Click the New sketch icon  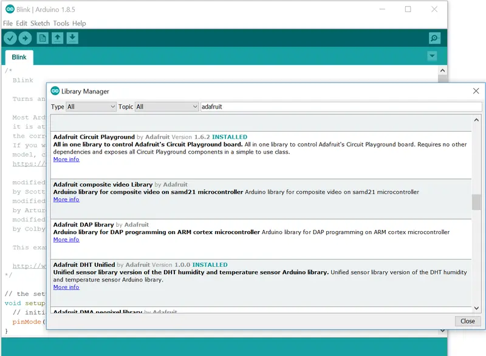click(x=43, y=38)
